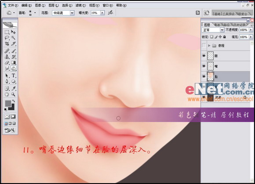Open the 曝光度 exposure slider arrow
This screenshot has width=255, height=184.
click(x=102, y=13)
